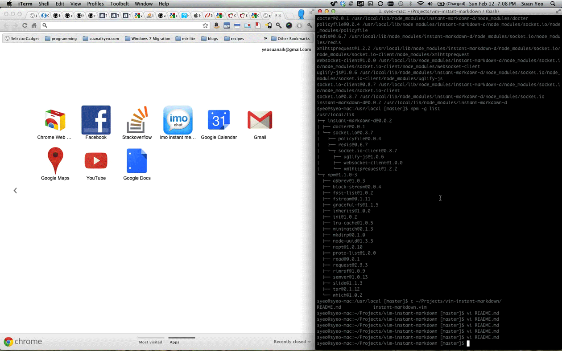This screenshot has height=351, width=562.
Task: Open the programming bookmarks folder
Action: tap(61, 39)
